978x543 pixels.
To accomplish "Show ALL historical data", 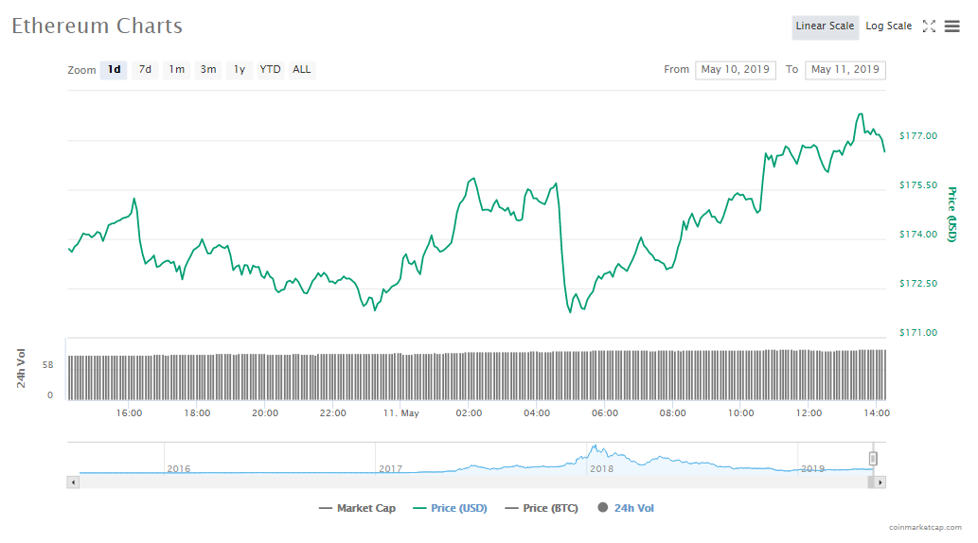I will point(301,70).
